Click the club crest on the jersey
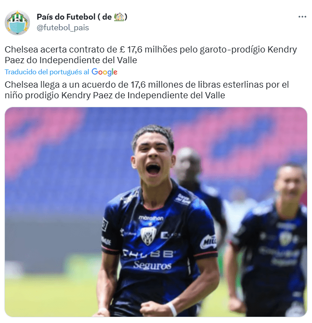 click(x=148, y=235)
